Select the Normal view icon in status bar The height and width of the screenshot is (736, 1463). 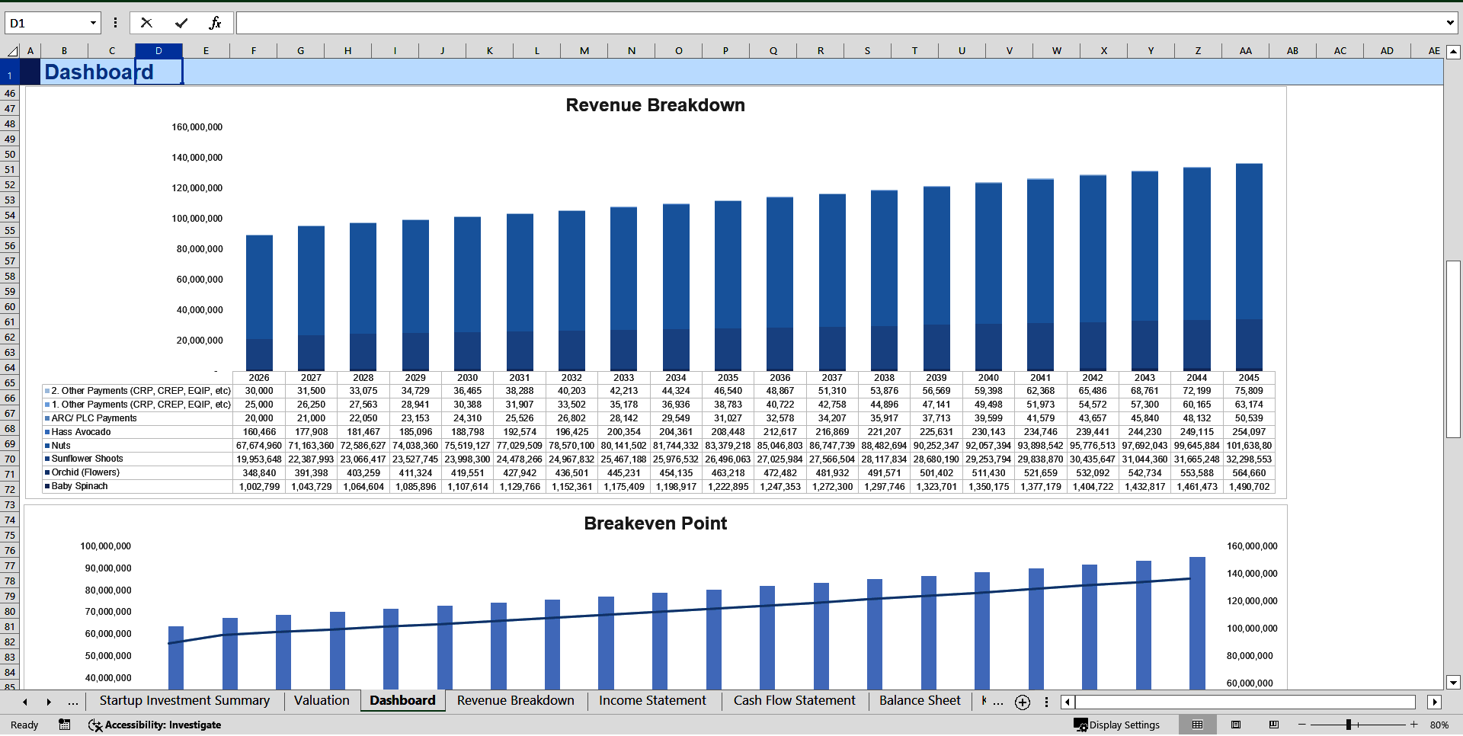[1198, 725]
